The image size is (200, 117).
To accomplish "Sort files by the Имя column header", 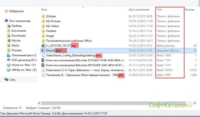I will pos(44,9).
